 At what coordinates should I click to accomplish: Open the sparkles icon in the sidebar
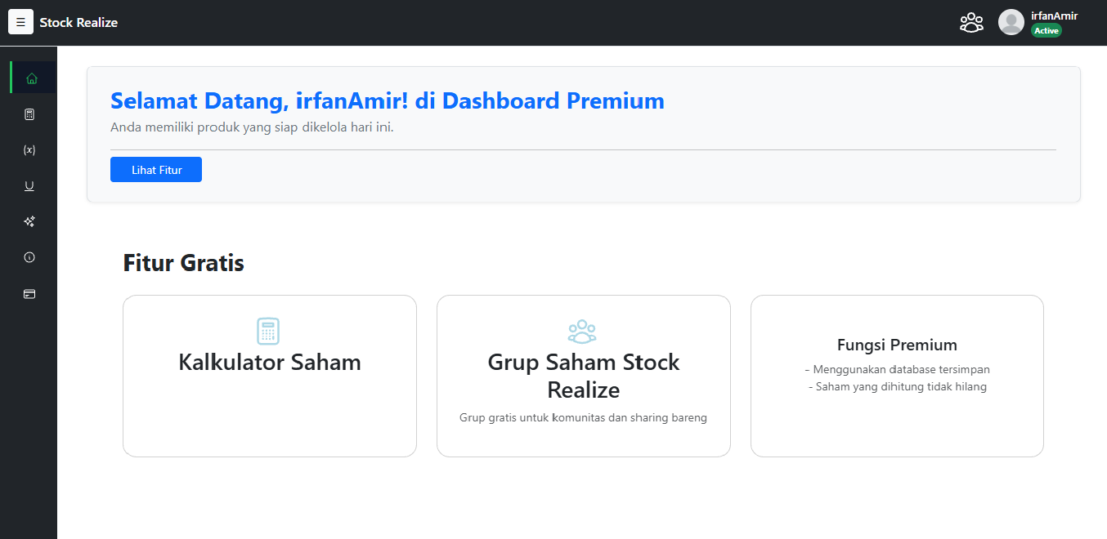[29, 221]
